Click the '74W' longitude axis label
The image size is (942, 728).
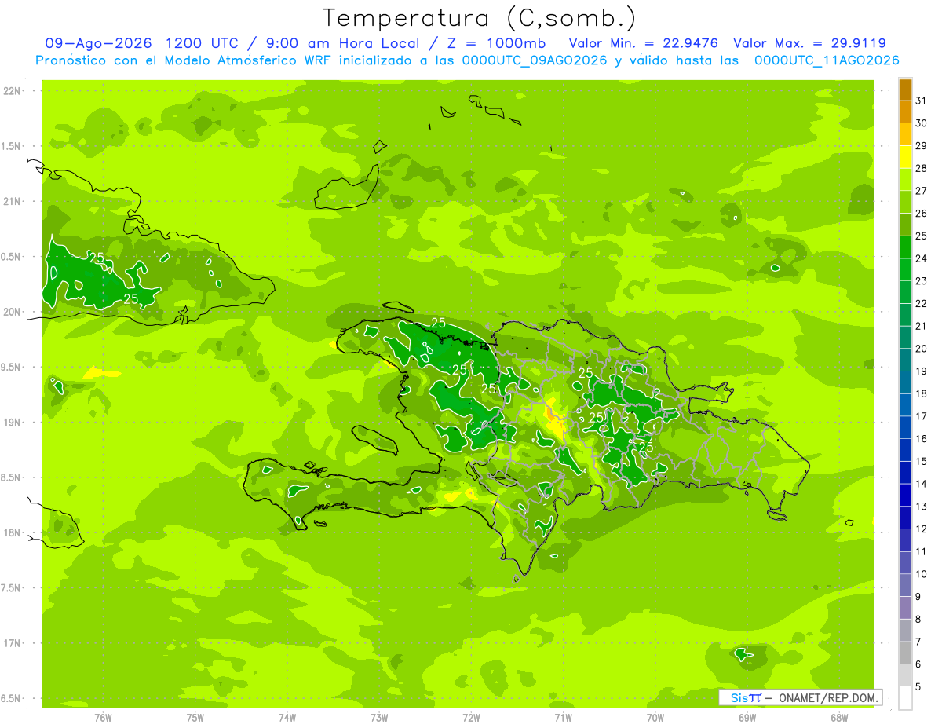tap(287, 718)
